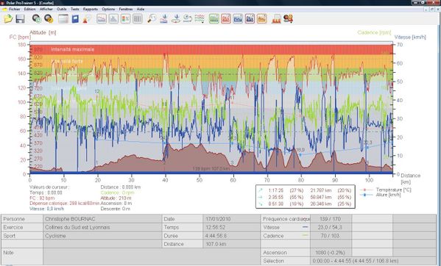Click the ascension value 1080 (-0.2%)
Image resolution: width=441 pixels, height=266 pixels.
click(331, 253)
